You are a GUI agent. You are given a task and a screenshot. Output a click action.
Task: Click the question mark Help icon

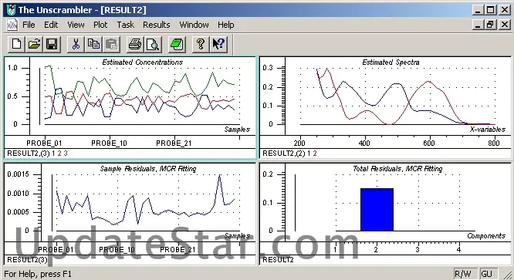tap(201, 44)
